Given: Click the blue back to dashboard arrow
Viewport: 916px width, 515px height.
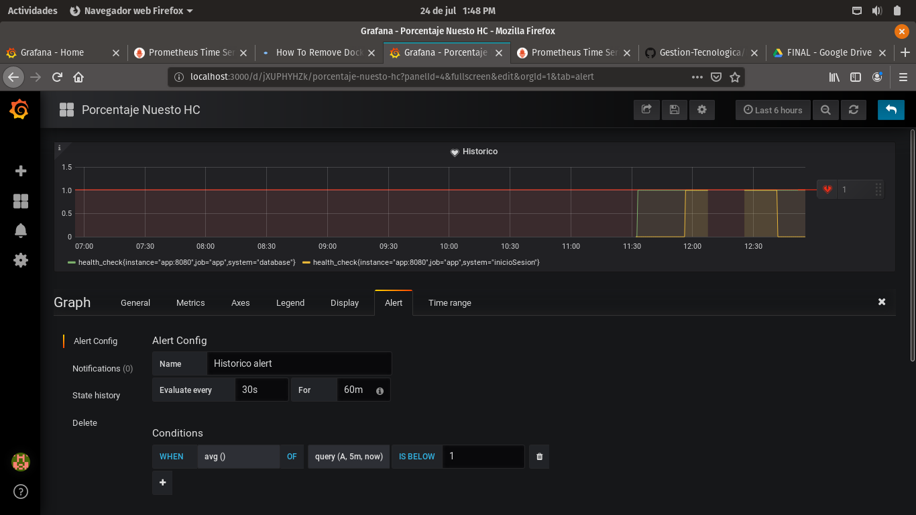Looking at the screenshot, I should pos(891,110).
